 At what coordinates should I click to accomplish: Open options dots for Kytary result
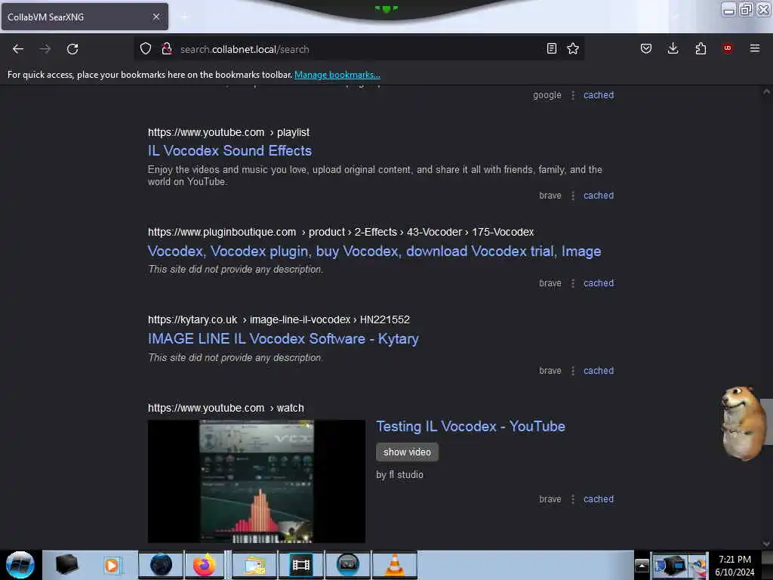coord(573,371)
